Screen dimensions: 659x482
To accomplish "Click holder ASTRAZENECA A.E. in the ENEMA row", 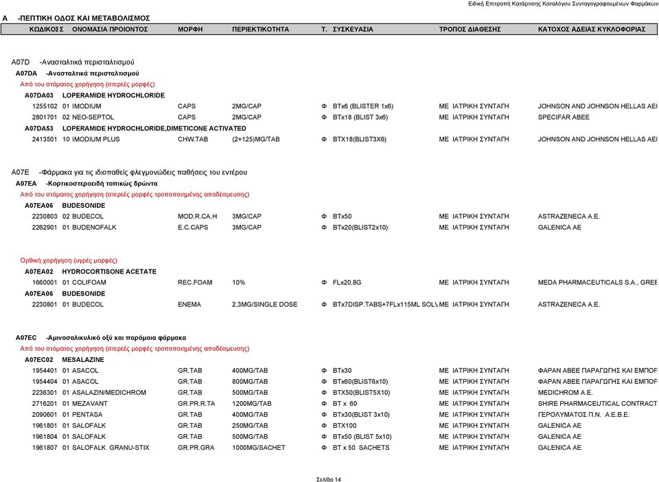I will click(x=568, y=304).
